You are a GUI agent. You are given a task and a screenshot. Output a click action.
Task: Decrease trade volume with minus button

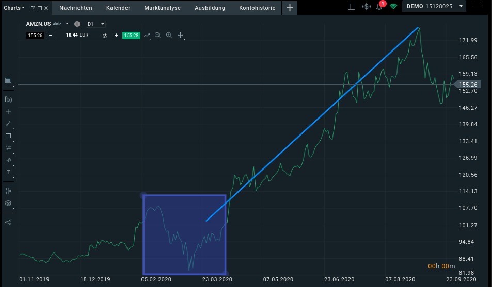pos(50,36)
